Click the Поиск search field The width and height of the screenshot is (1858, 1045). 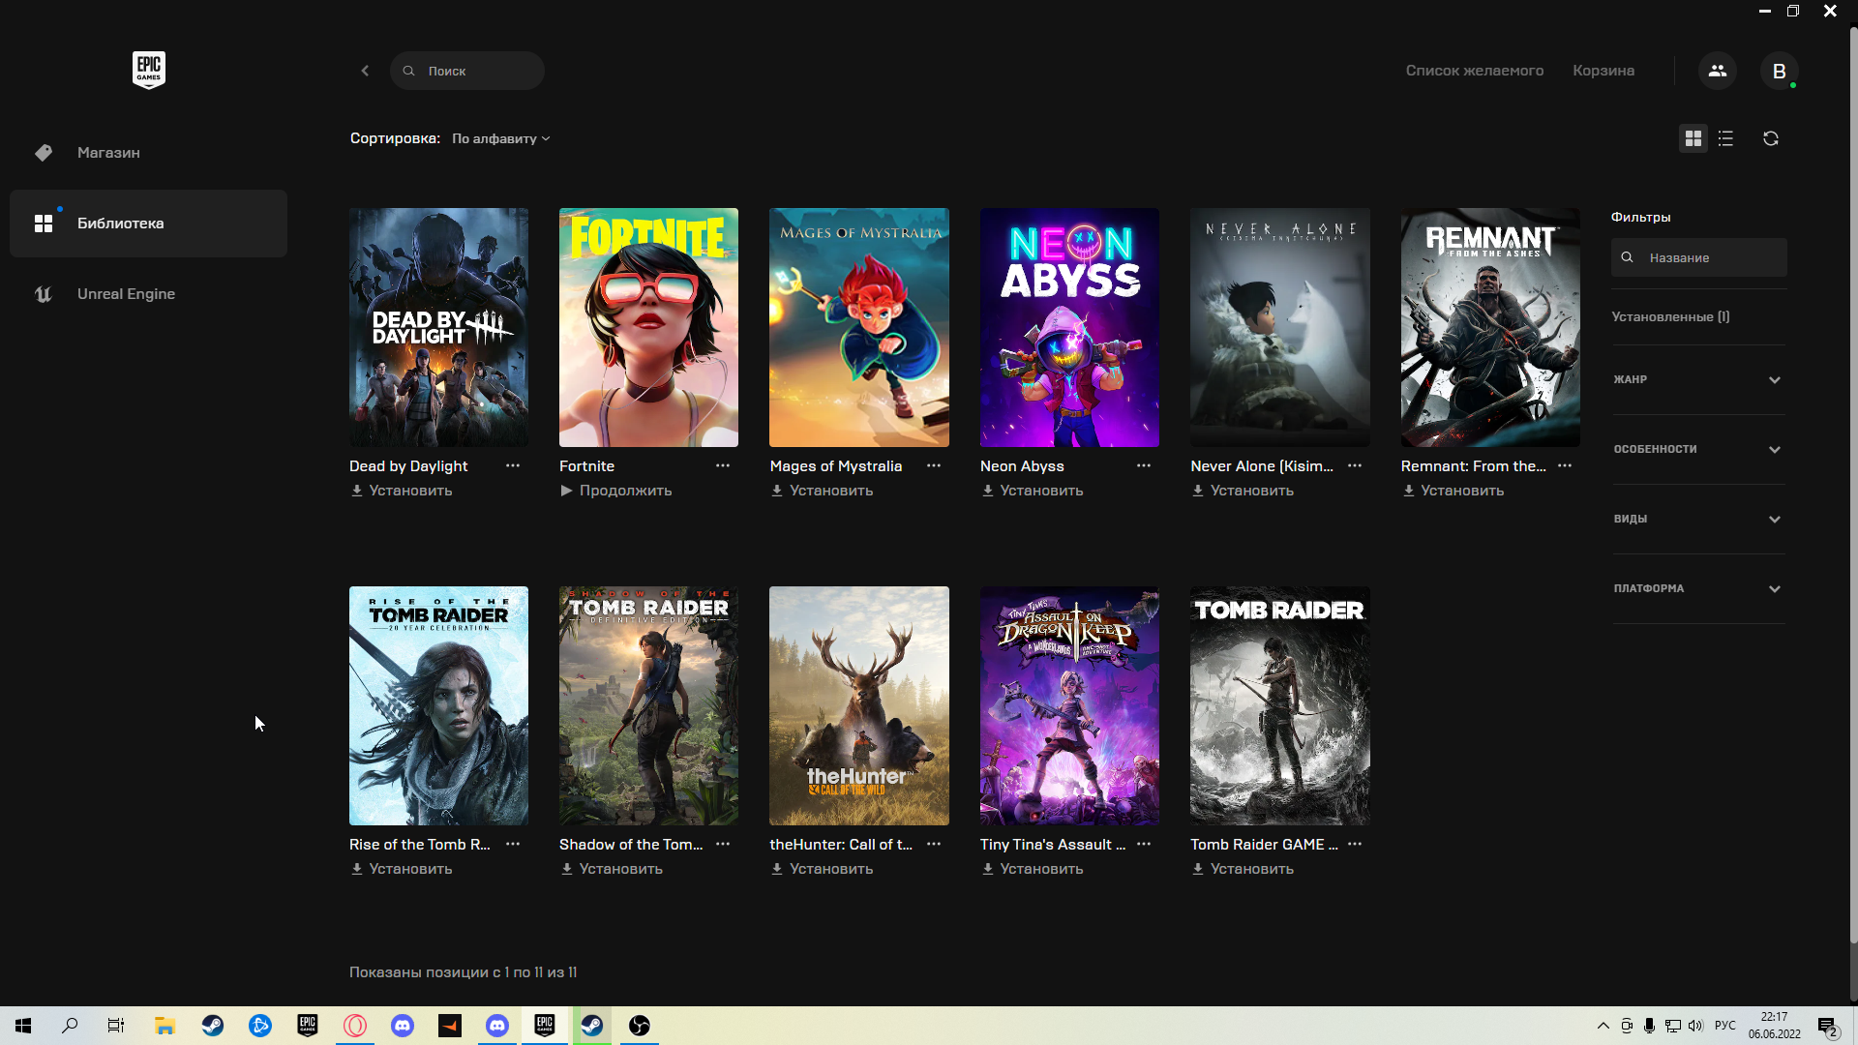point(467,71)
